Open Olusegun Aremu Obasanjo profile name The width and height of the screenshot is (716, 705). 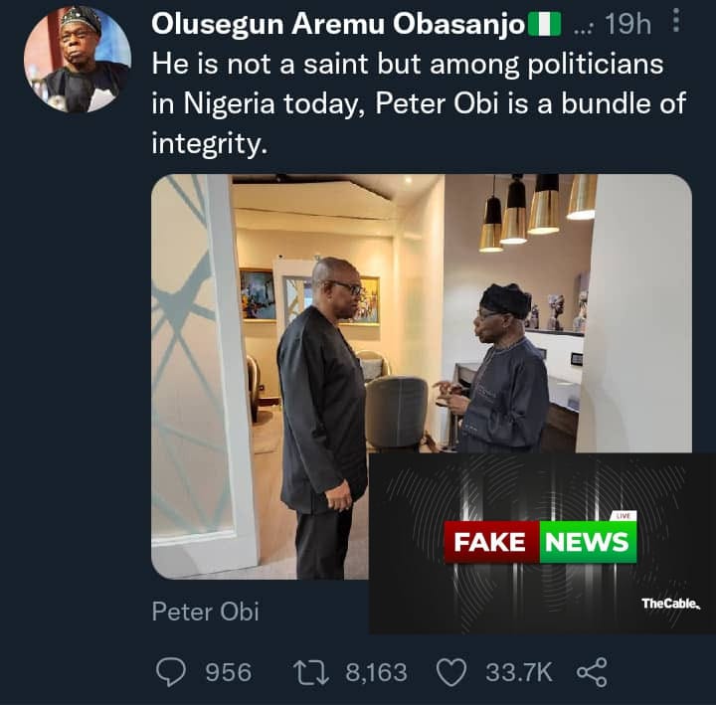(338, 24)
